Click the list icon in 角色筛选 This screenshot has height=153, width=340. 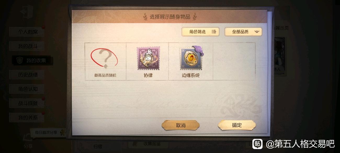[x=214, y=32]
